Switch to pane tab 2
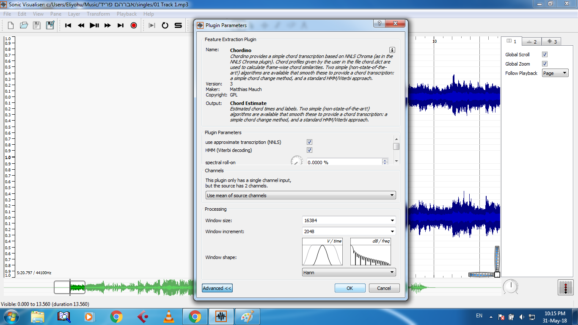Screen dimensions: 578x325 coord(531,41)
